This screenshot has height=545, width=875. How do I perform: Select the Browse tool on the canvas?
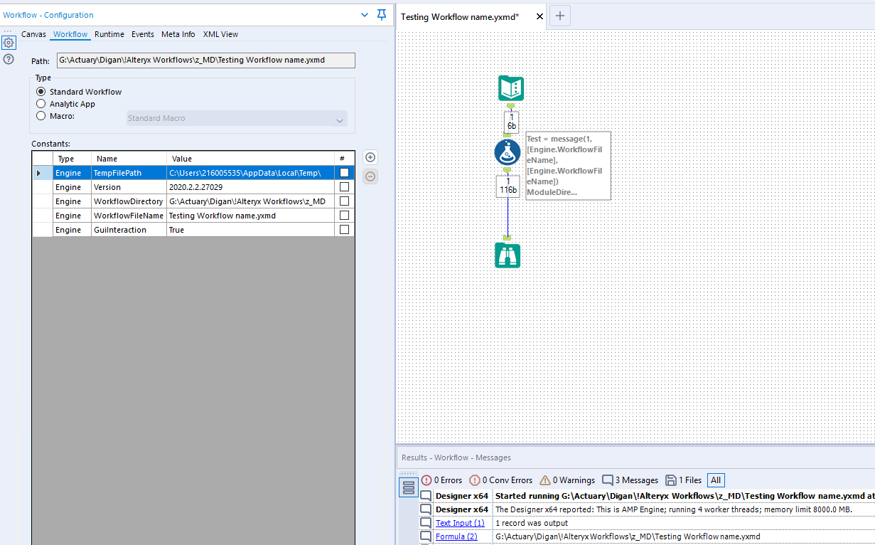pos(508,255)
